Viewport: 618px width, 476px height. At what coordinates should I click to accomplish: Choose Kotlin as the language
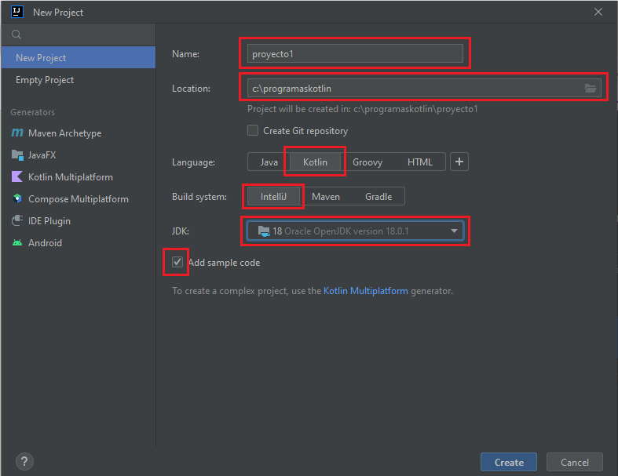(315, 162)
